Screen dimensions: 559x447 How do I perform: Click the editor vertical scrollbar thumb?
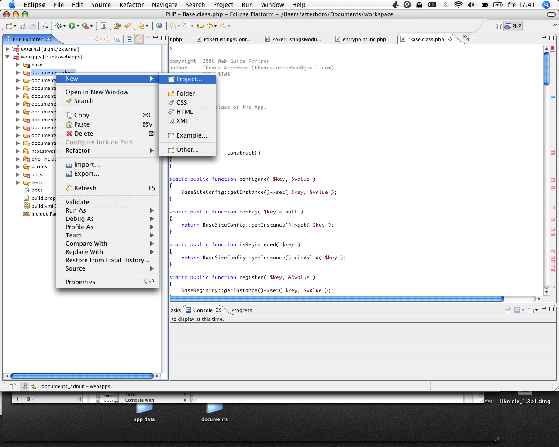point(546,69)
